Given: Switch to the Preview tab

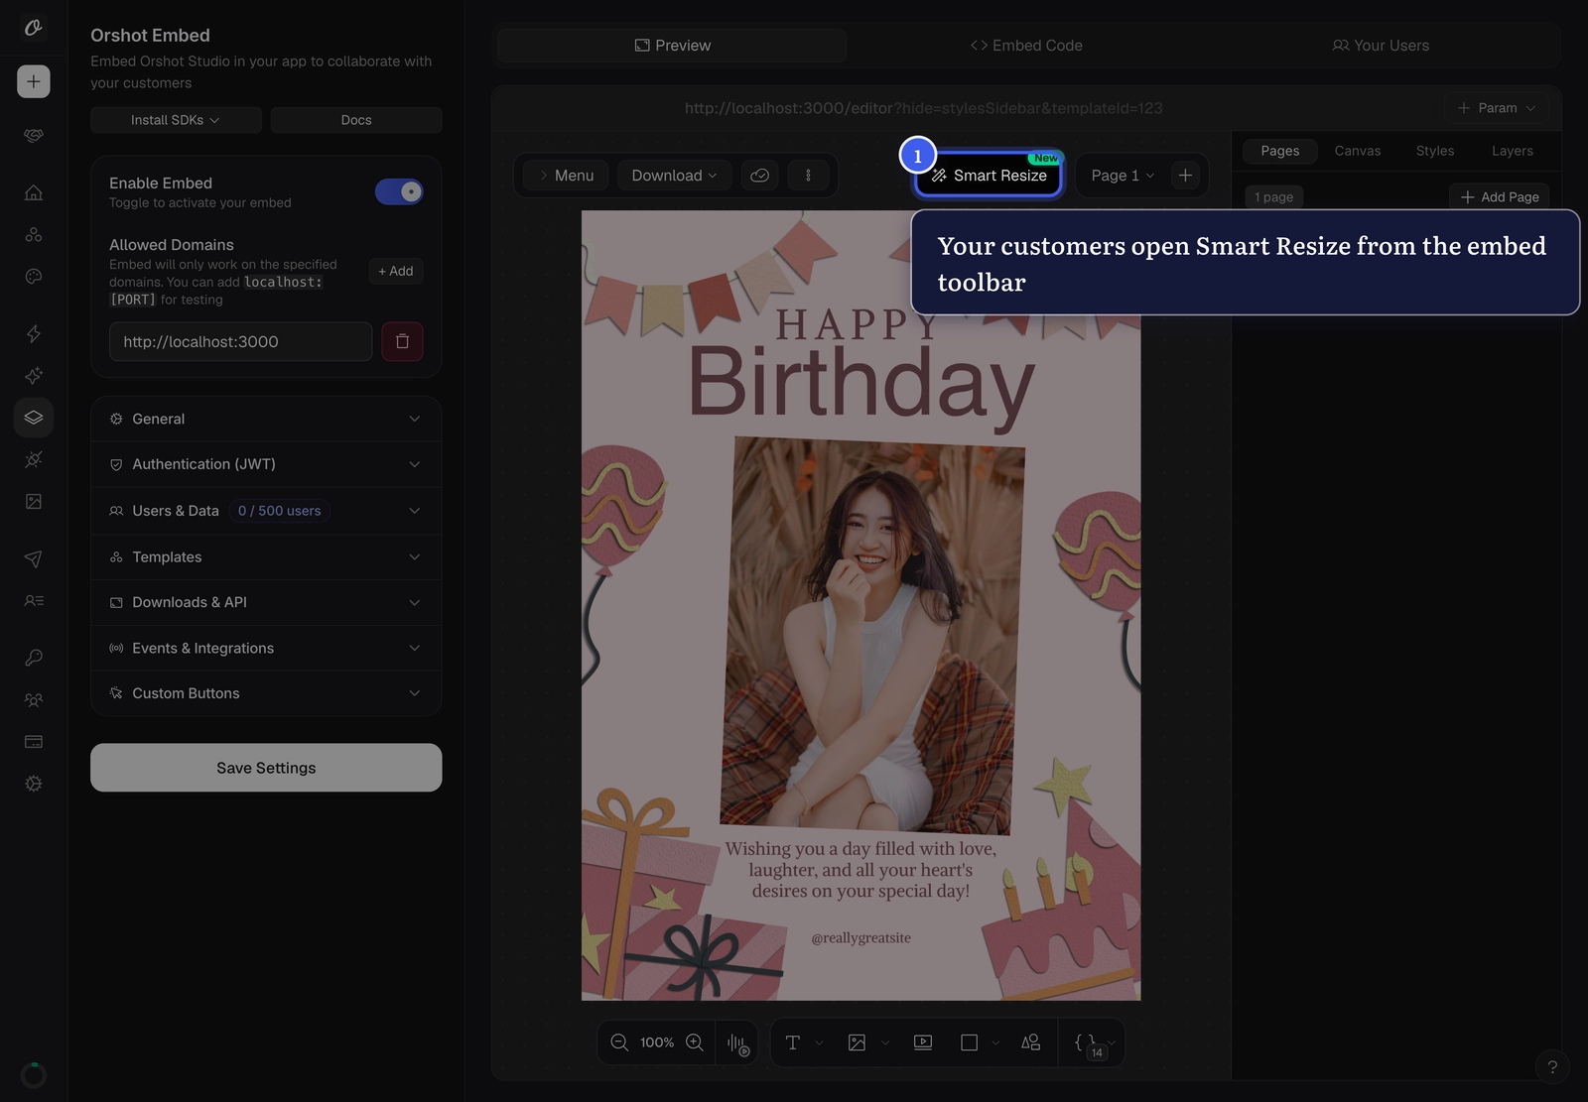Looking at the screenshot, I should point(672,46).
